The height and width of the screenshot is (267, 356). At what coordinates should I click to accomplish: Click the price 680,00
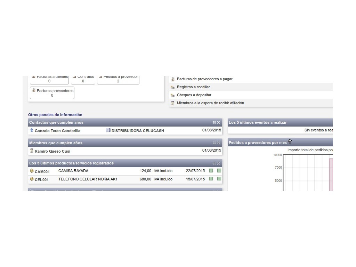(145, 179)
